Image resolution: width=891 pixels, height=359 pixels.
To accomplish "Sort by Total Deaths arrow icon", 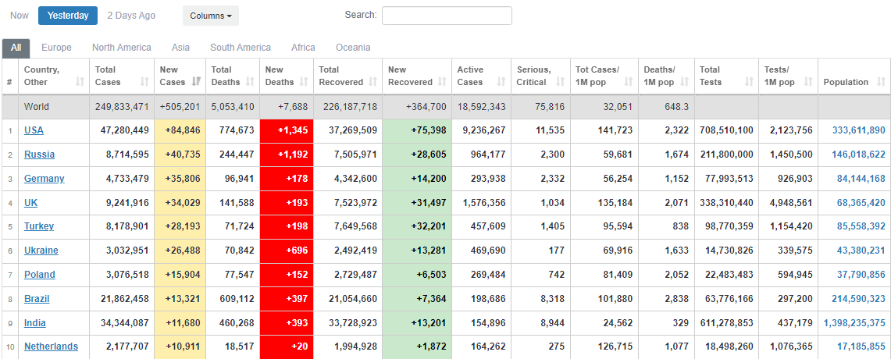I will tap(250, 82).
